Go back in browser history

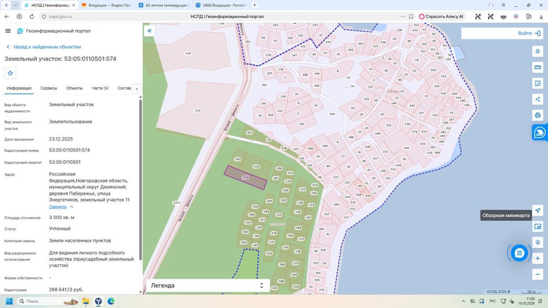[7, 16]
